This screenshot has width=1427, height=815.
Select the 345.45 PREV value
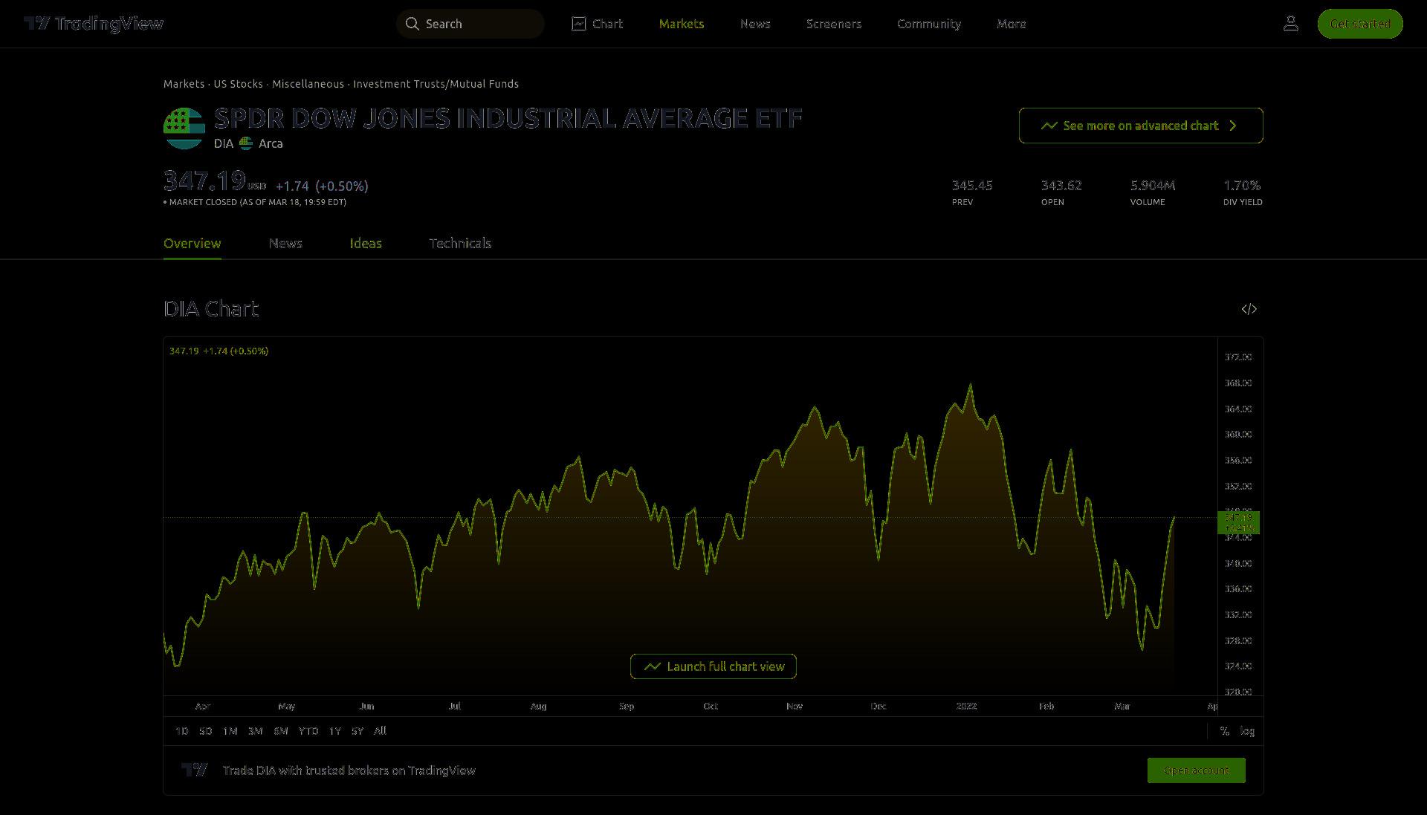point(972,185)
